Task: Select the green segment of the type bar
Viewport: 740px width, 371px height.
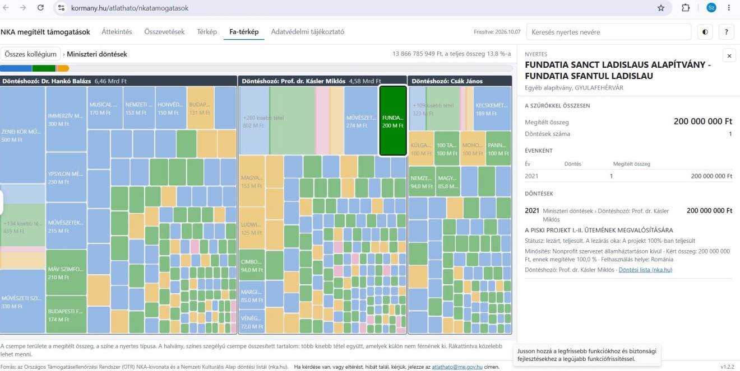Action: point(44,68)
